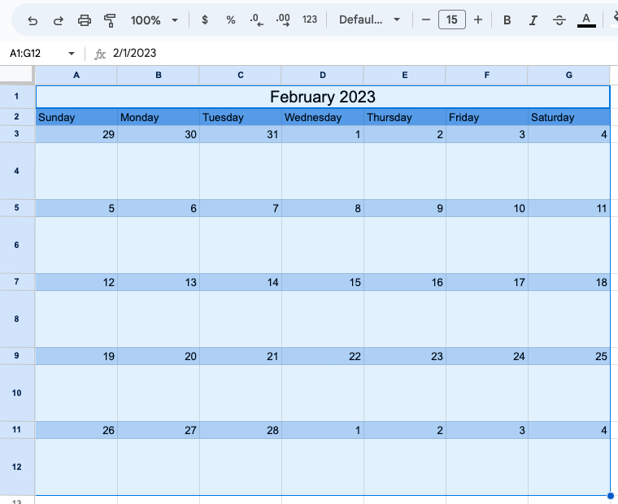The image size is (618, 504).
Task: Select row 4 header
Action: tap(16, 171)
